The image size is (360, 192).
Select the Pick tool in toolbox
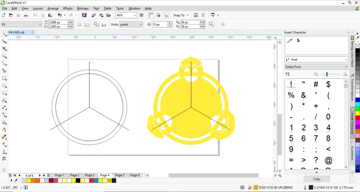(x=4, y=34)
